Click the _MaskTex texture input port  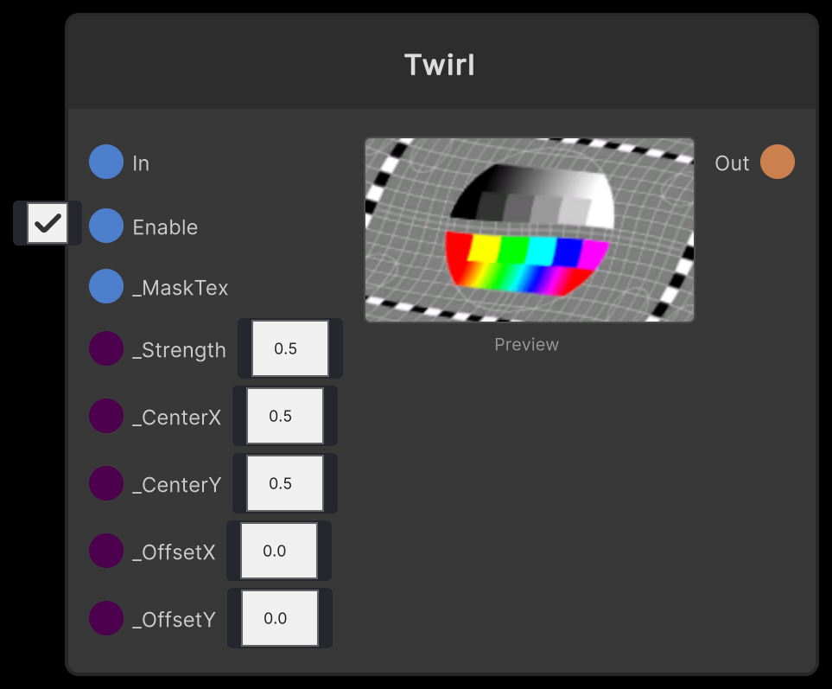[x=105, y=286]
